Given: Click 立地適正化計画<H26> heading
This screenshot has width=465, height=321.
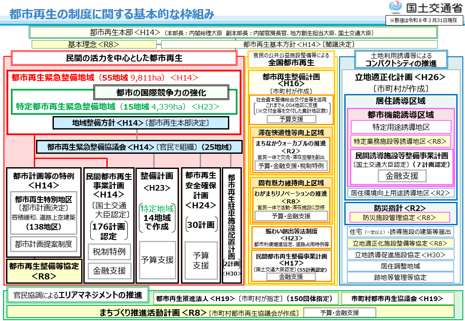Looking at the screenshot, I should coord(400,77).
